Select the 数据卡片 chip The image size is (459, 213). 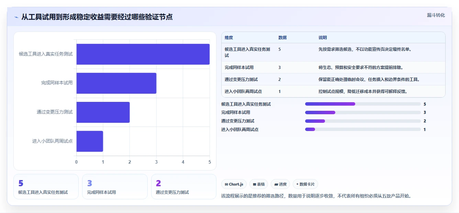(x=305, y=184)
